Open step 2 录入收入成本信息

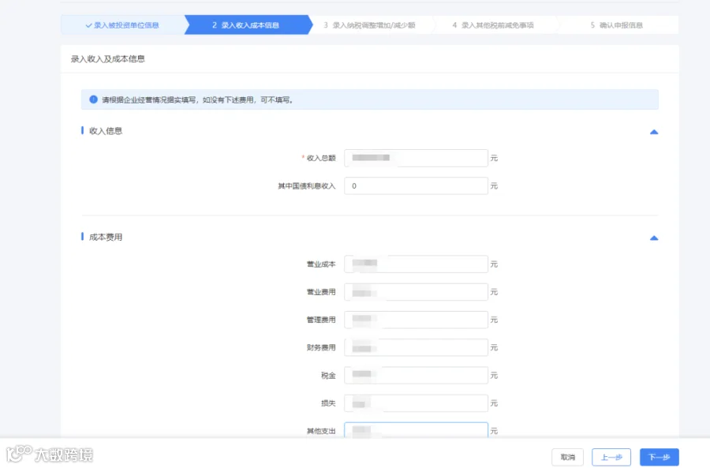point(246,25)
